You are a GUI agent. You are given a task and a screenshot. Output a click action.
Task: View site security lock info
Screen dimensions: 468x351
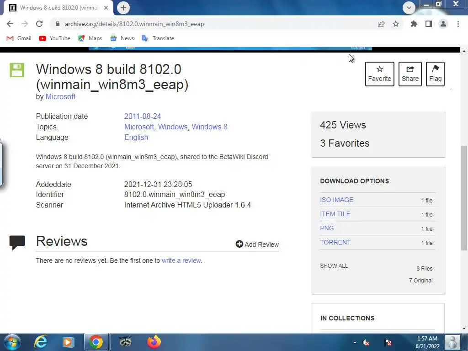[x=58, y=24]
